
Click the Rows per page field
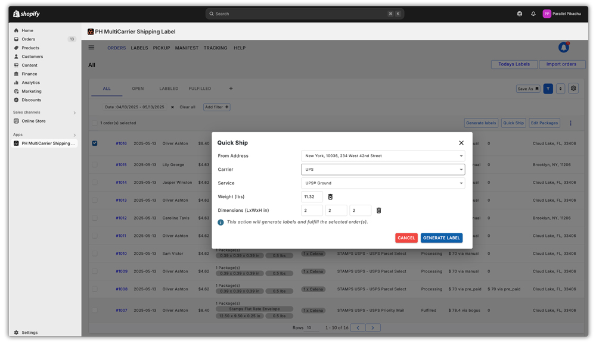tap(313, 328)
